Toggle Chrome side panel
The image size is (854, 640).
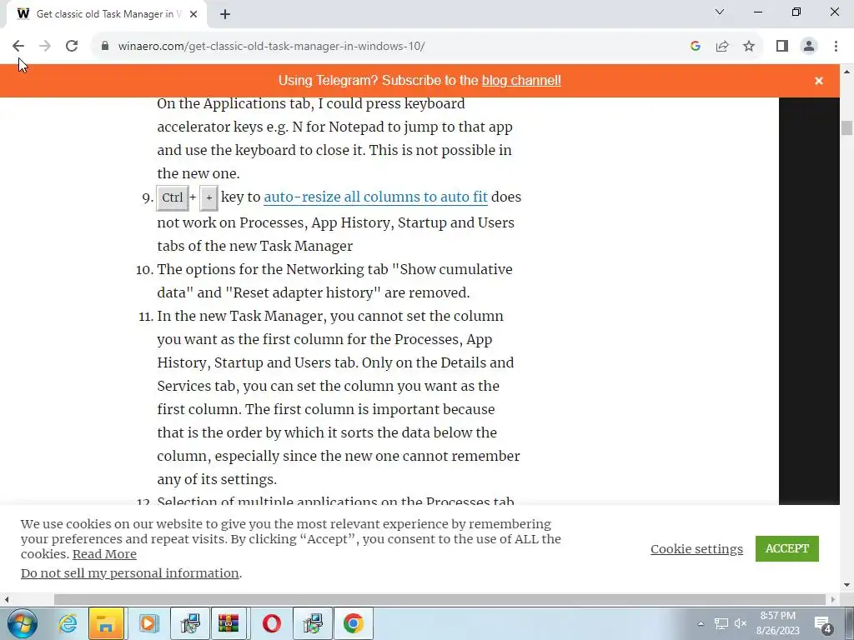782,47
